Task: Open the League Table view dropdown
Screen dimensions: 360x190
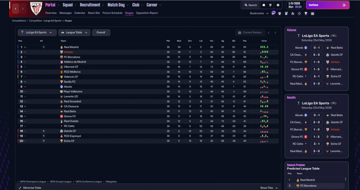Action: (74, 33)
